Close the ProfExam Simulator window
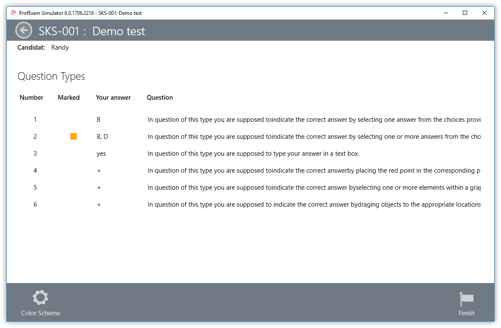The height and width of the screenshot is (328, 501). click(484, 13)
